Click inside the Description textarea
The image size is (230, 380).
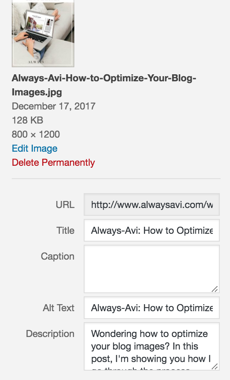pos(152,346)
